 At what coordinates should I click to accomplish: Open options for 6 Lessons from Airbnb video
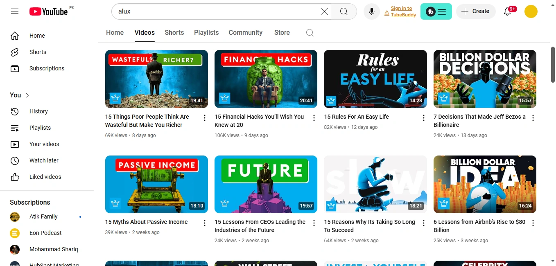click(x=533, y=223)
